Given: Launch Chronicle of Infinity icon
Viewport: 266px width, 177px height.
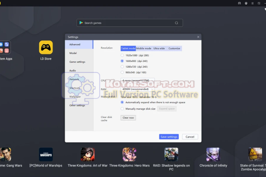Looking at the screenshot, I should pyautogui.click(x=213, y=154).
